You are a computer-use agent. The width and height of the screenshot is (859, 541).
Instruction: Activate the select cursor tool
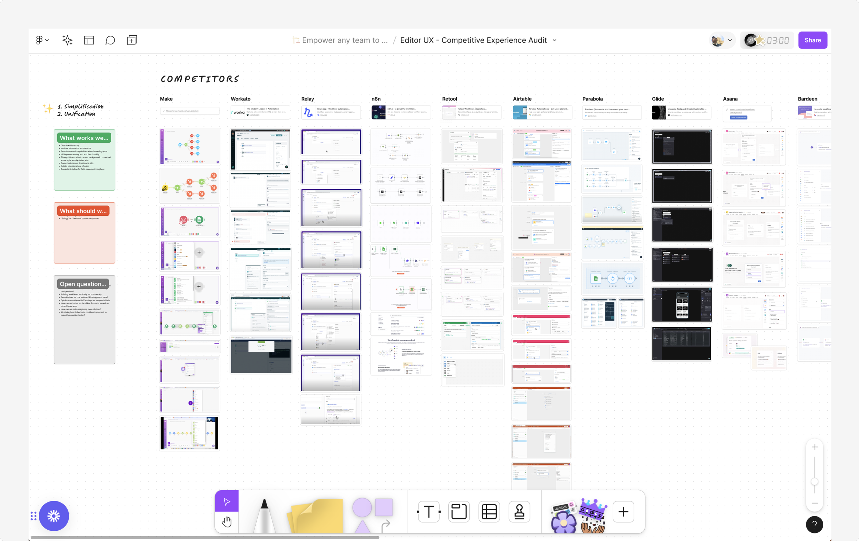pyautogui.click(x=226, y=501)
